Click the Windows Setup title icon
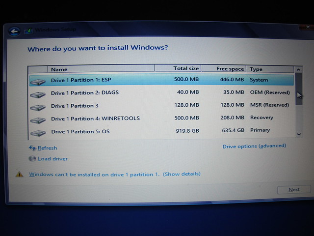 click(x=28, y=31)
